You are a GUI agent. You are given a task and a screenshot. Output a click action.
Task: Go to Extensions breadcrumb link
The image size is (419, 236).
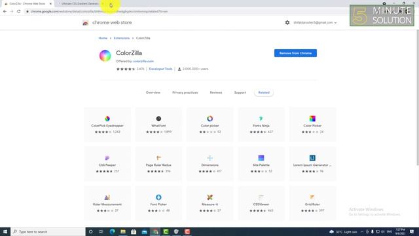[x=122, y=38]
